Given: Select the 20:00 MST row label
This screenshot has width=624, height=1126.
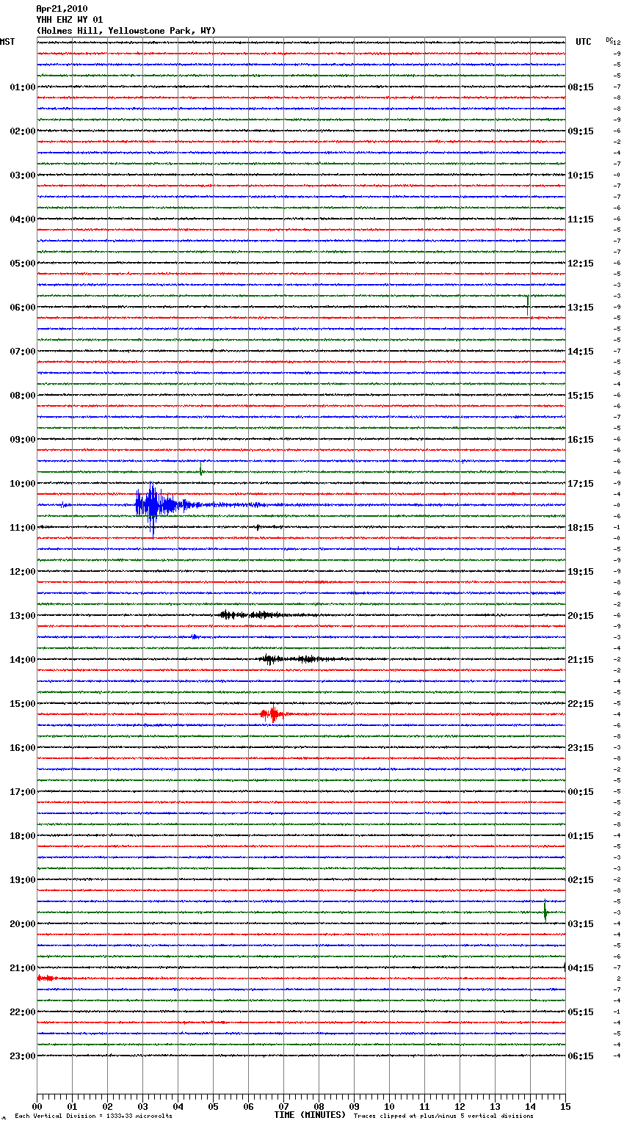Looking at the screenshot, I should (x=23, y=924).
